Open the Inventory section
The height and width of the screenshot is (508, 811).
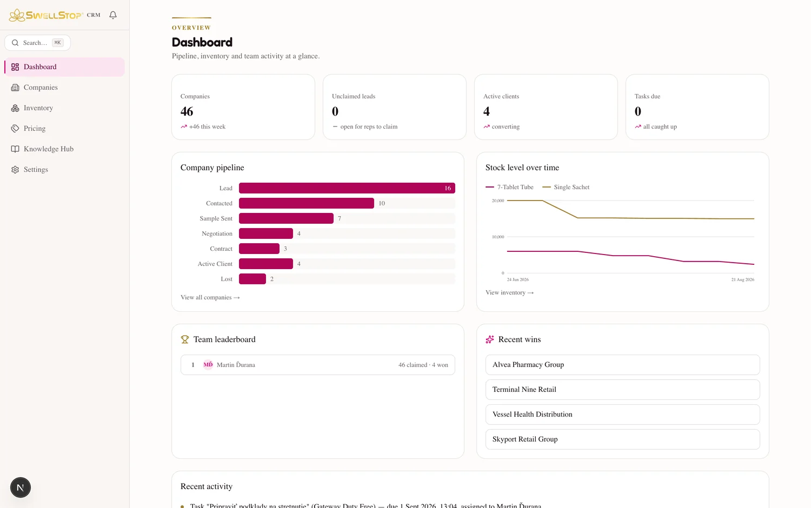65,108
